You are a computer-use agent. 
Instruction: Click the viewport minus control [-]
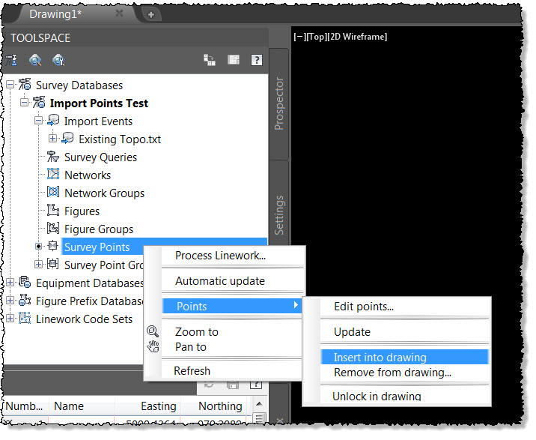[x=299, y=37]
